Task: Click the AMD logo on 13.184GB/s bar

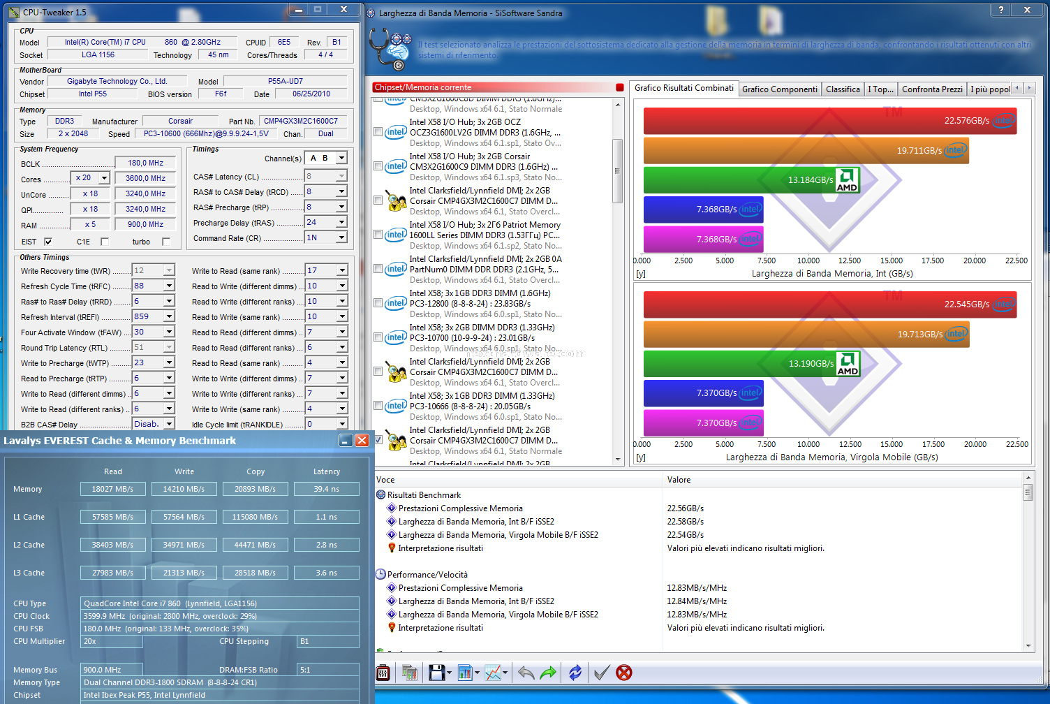Action: pyautogui.click(x=847, y=179)
